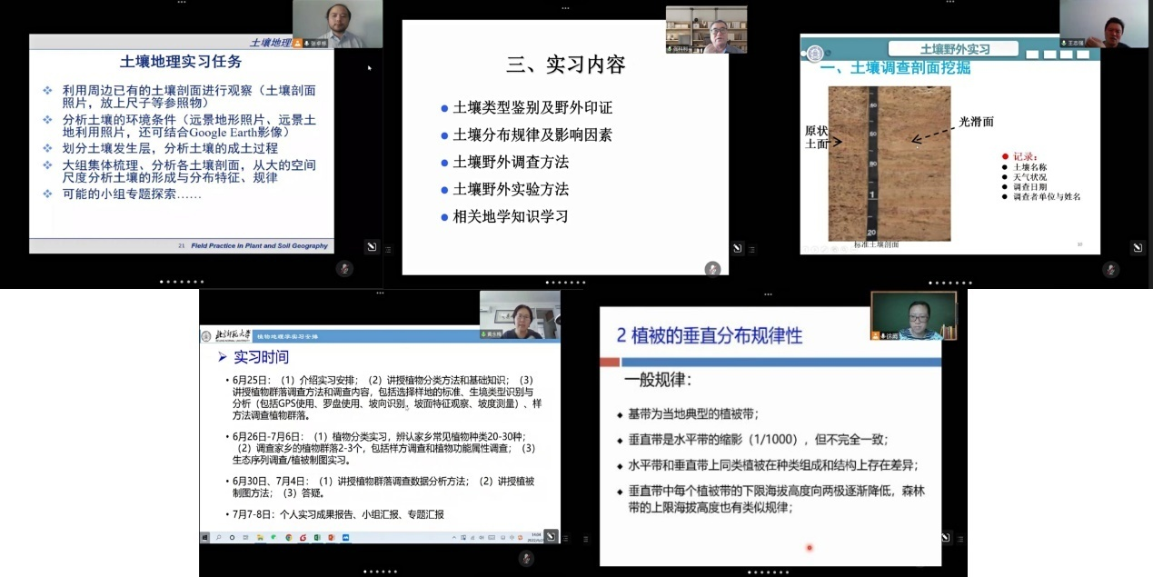1153x577 pixels.
Task: Click the search icon in shared taskbar
Action: [x=219, y=538]
